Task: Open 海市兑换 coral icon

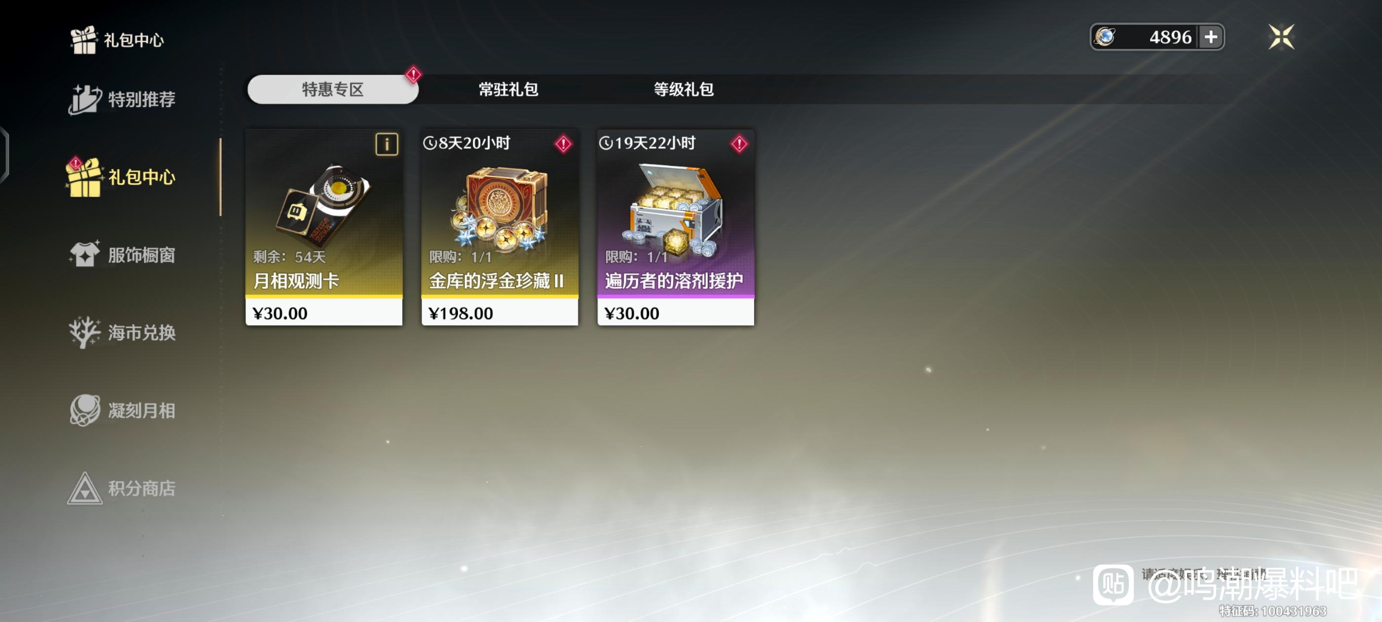Action: pyautogui.click(x=84, y=332)
